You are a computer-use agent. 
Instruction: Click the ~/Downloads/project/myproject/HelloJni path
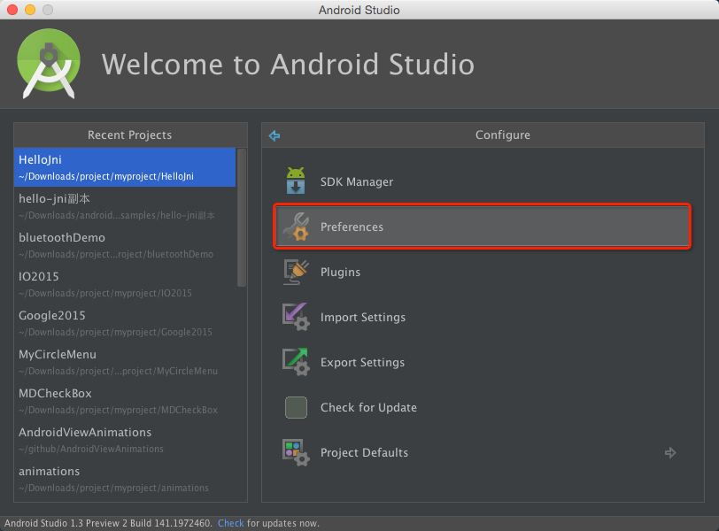106,176
